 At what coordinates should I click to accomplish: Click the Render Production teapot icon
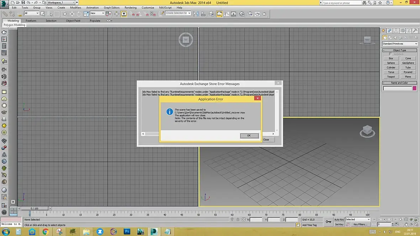point(264,14)
